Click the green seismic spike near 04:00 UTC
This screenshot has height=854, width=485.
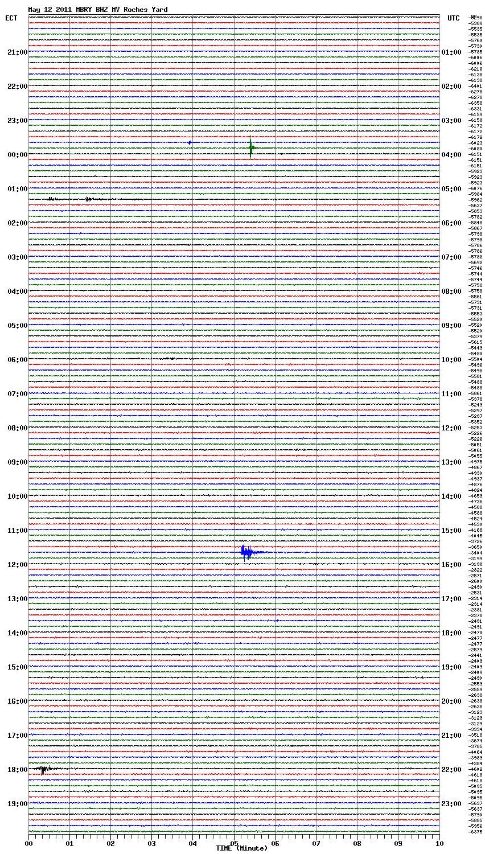[251, 149]
